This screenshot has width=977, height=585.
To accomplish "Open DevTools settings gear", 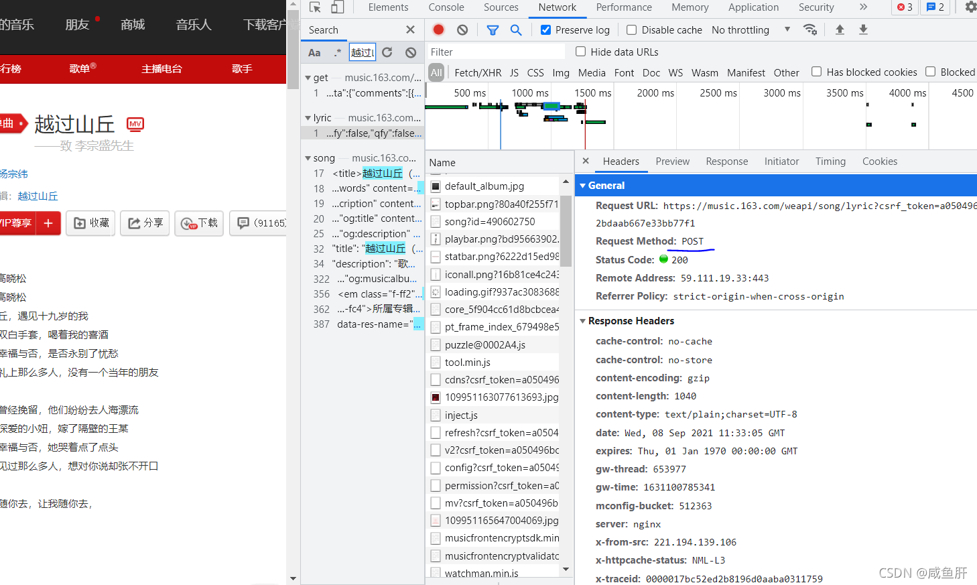I will 970,7.
